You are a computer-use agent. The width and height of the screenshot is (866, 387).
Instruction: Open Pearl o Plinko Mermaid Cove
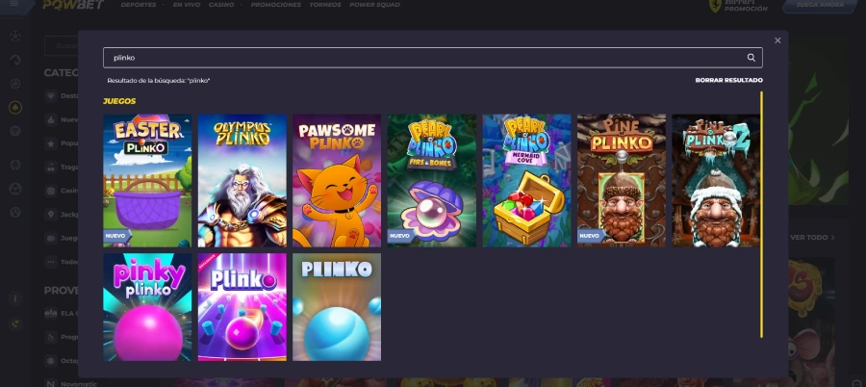(x=527, y=180)
